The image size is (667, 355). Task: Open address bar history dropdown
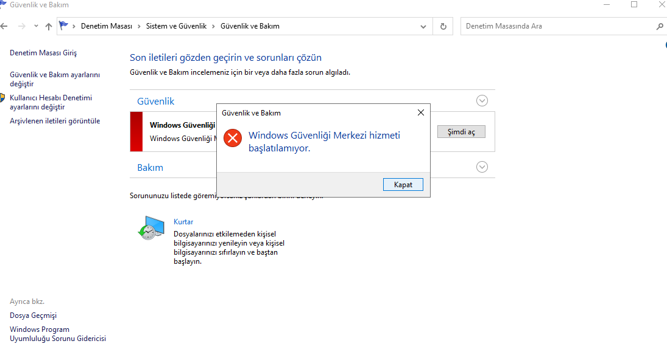423,26
